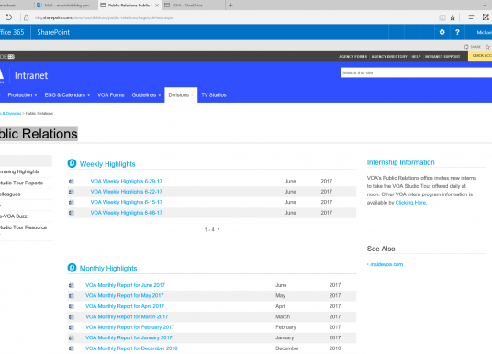The image size is (492, 354).
Task: Open the browser Hub icon
Action: click(472, 17)
